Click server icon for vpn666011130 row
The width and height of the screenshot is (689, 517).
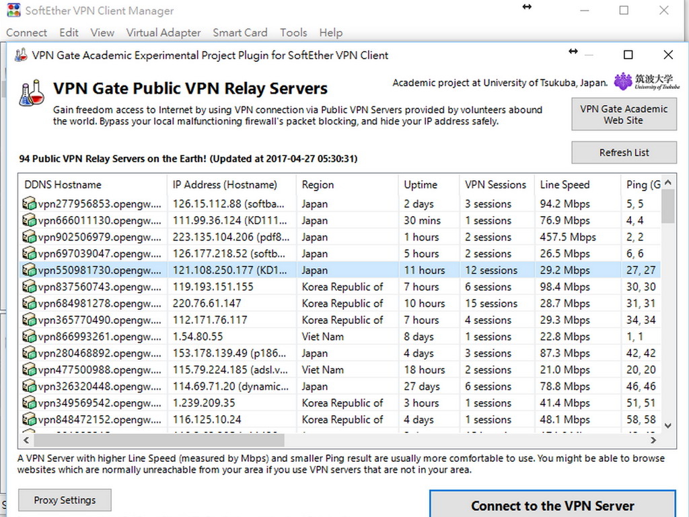(29, 220)
